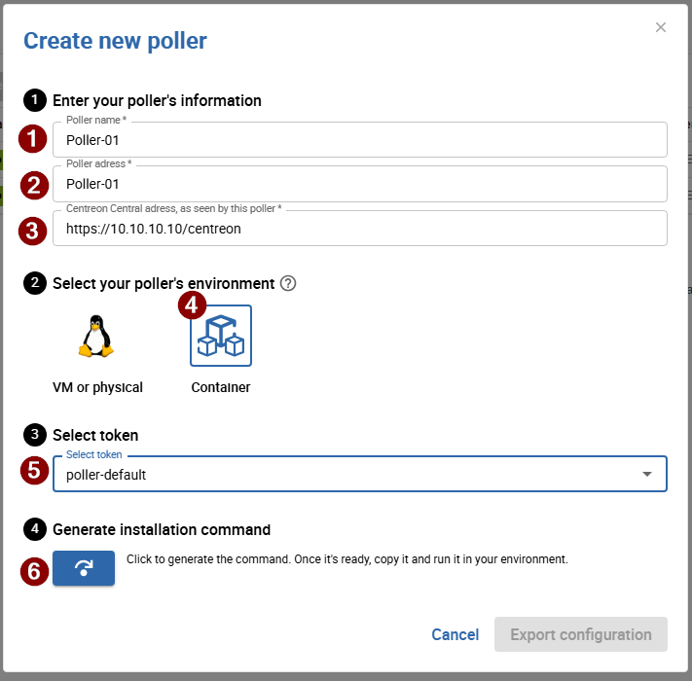Click red annotation marker 5 beside token selector

[x=34, y=470]
